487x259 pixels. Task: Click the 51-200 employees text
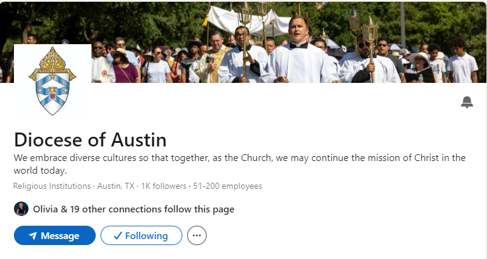pyautogui.click(x=227, y=186)
